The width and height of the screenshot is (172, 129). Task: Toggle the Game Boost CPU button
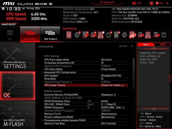pyautogui.click(x=10, y=34)
